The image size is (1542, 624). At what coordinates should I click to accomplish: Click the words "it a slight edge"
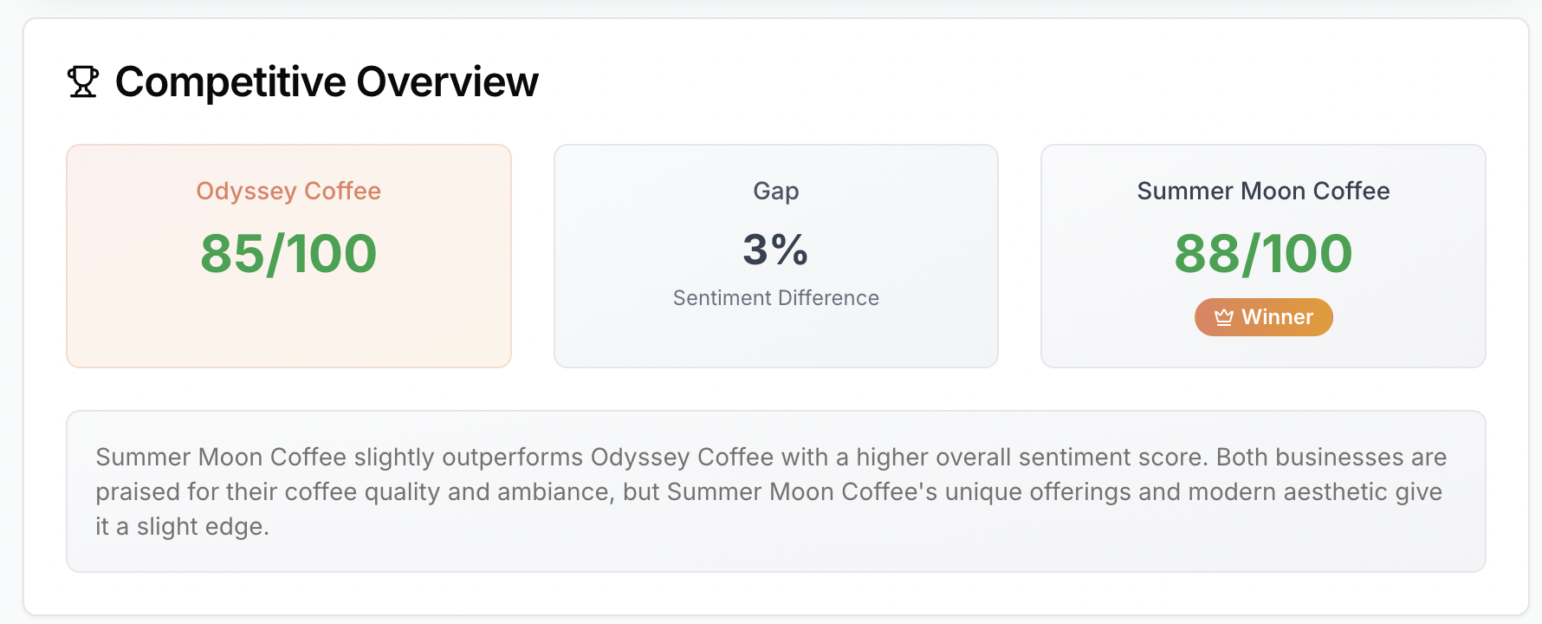point(181,526)
